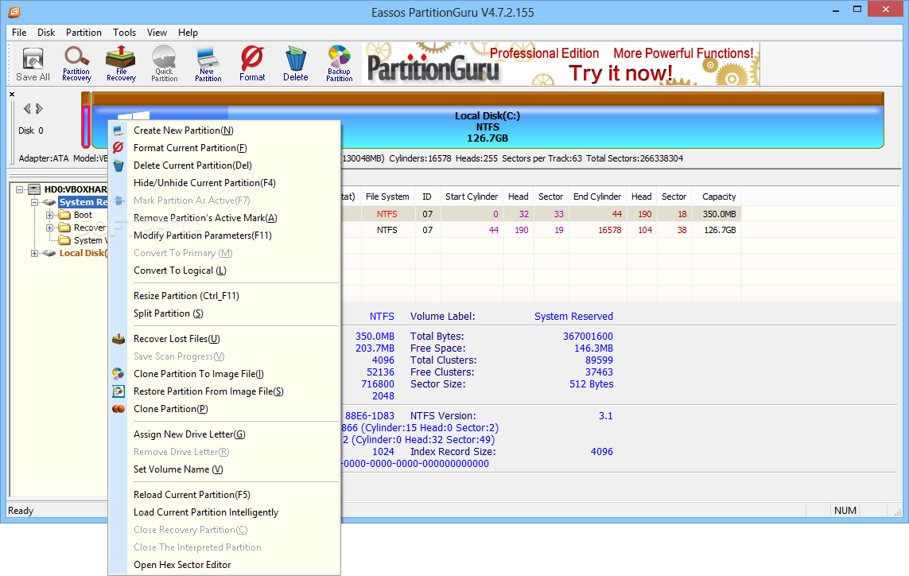The width and height of the screenshot is (909, 576).
Task: Open the Disk menu
Action: [x=46, y=33]
